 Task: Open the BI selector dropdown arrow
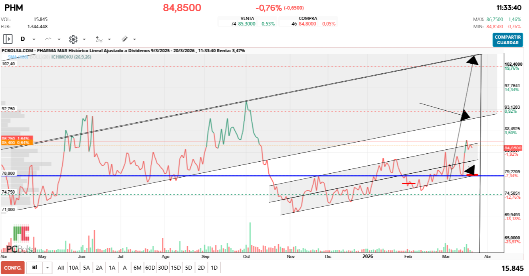tap(48, 268)
